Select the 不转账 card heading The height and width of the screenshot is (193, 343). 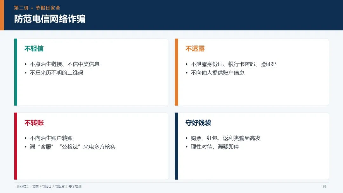click(34, 123)
